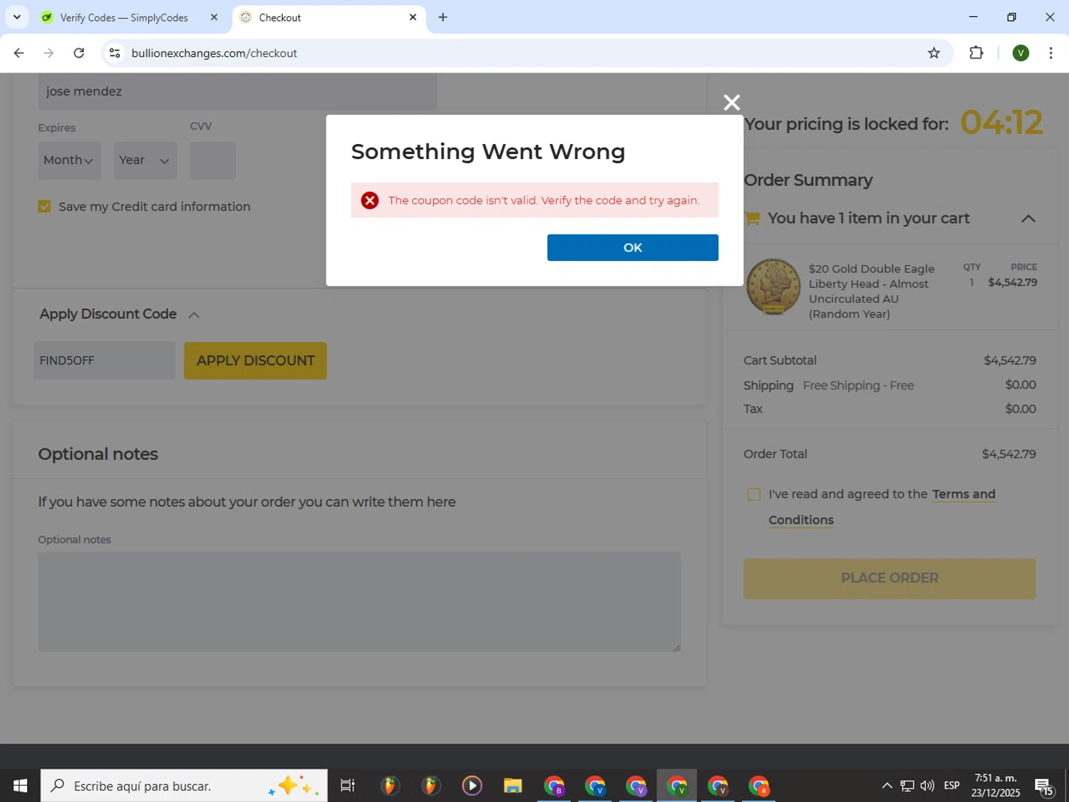Click the cardholder name field jose mendez
This screenshot has height=802, width=1069.
point(237,91)
